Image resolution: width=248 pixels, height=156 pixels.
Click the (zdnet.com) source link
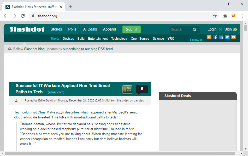pos(56,92)
